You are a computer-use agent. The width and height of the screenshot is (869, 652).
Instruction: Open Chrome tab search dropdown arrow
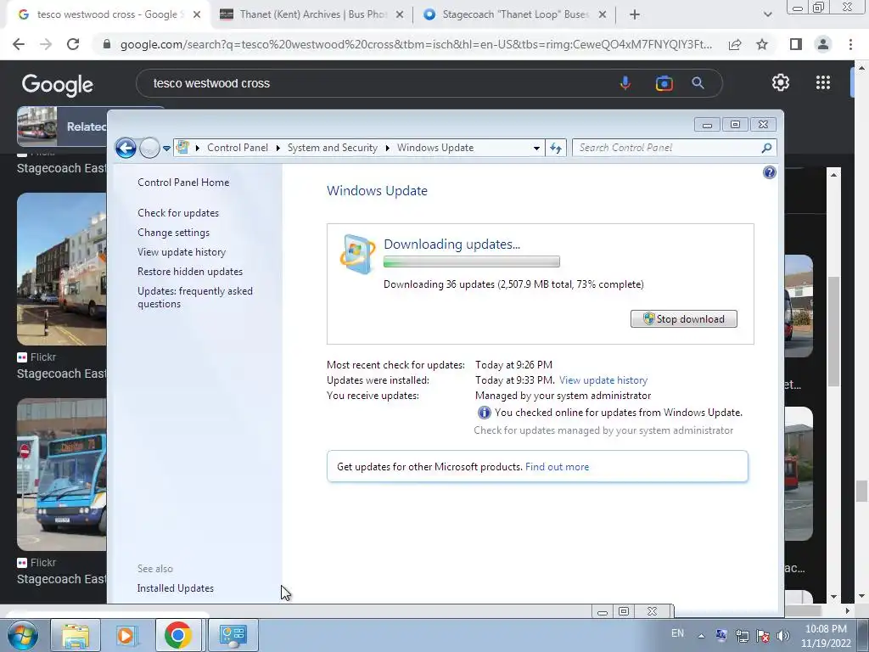(x=767, y=15)
